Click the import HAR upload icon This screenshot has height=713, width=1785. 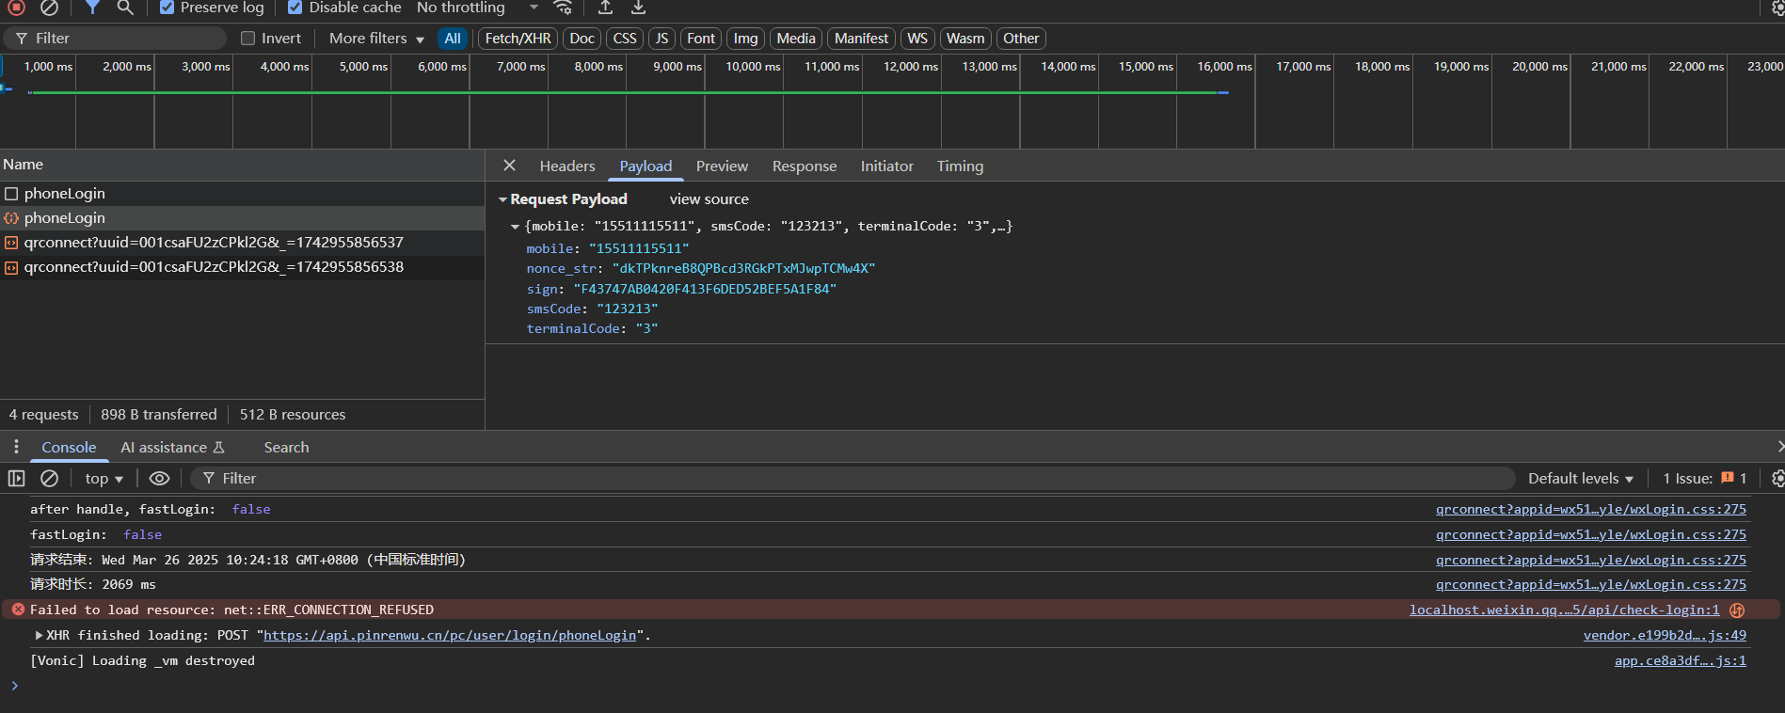[x=605, y=8]
